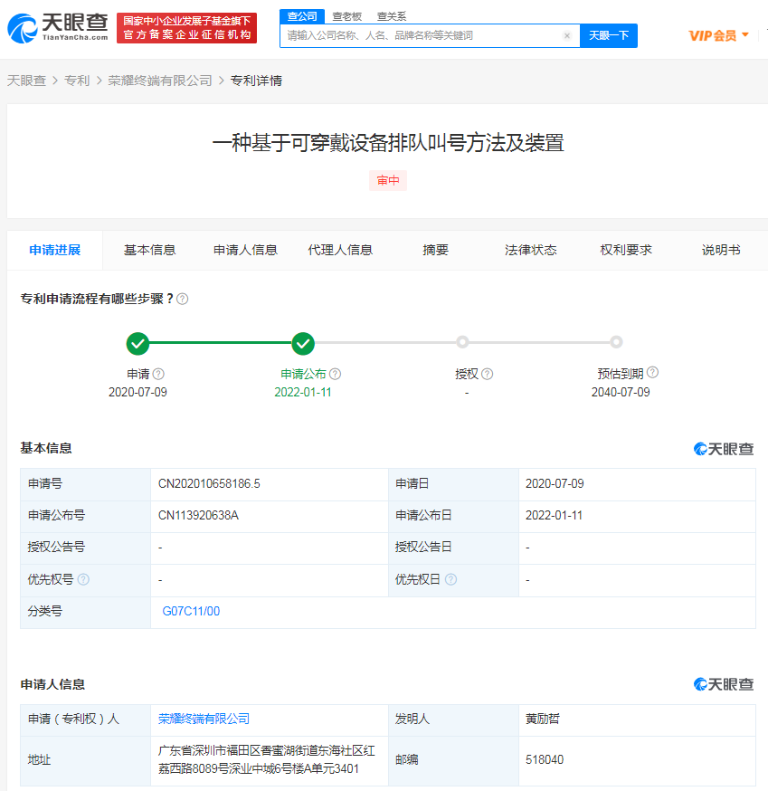Viewport: 768px width, 791px height.
Task: Switch to 查老板 search tab
Action: (347, 16)
